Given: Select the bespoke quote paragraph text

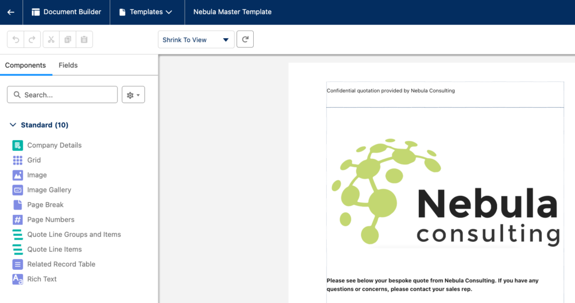Looking at the screenshot, I should 433,284.
